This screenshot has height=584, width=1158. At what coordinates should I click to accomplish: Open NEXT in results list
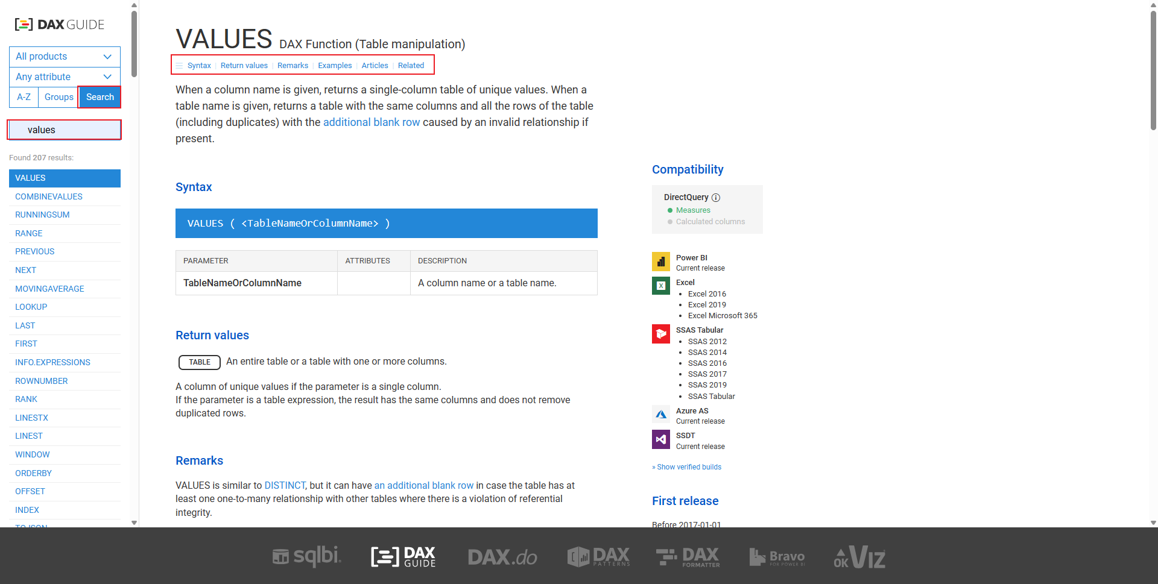coord(65,271)
